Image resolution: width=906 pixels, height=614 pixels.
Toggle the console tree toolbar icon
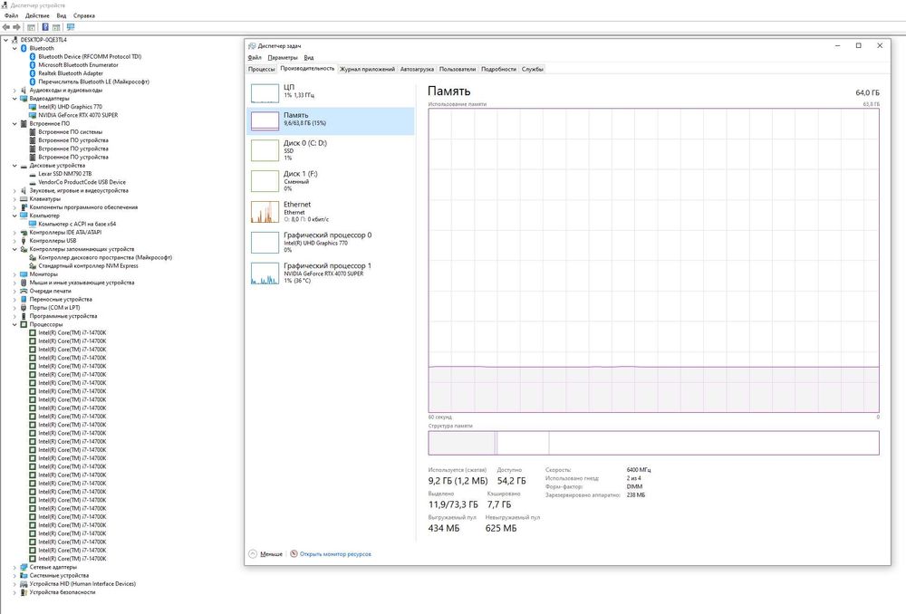[31, 27]
